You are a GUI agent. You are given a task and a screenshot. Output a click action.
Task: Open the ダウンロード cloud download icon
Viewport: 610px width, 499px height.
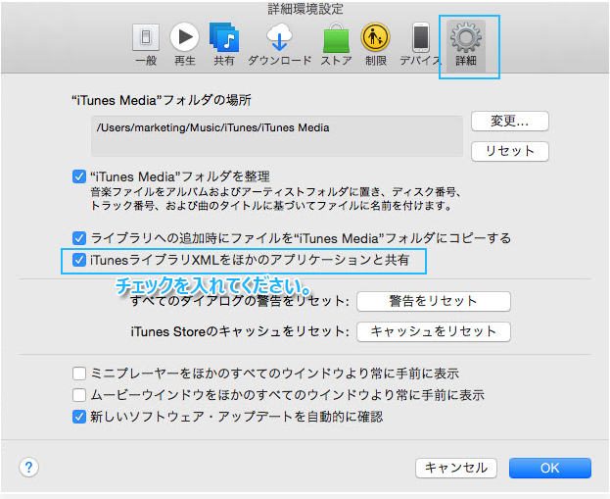tap(279, 37)
